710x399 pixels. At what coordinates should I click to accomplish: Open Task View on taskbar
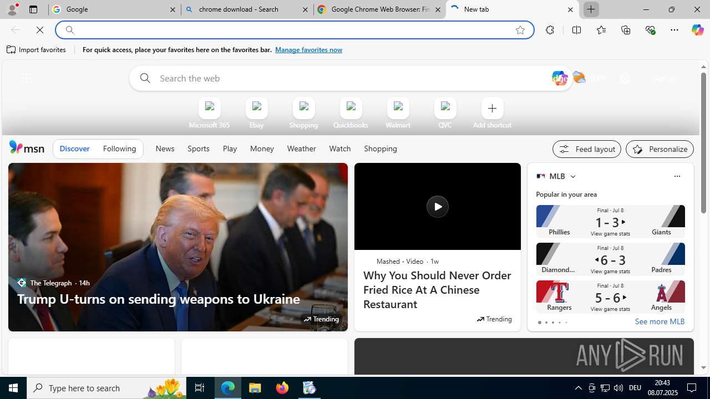click(200, 388)
